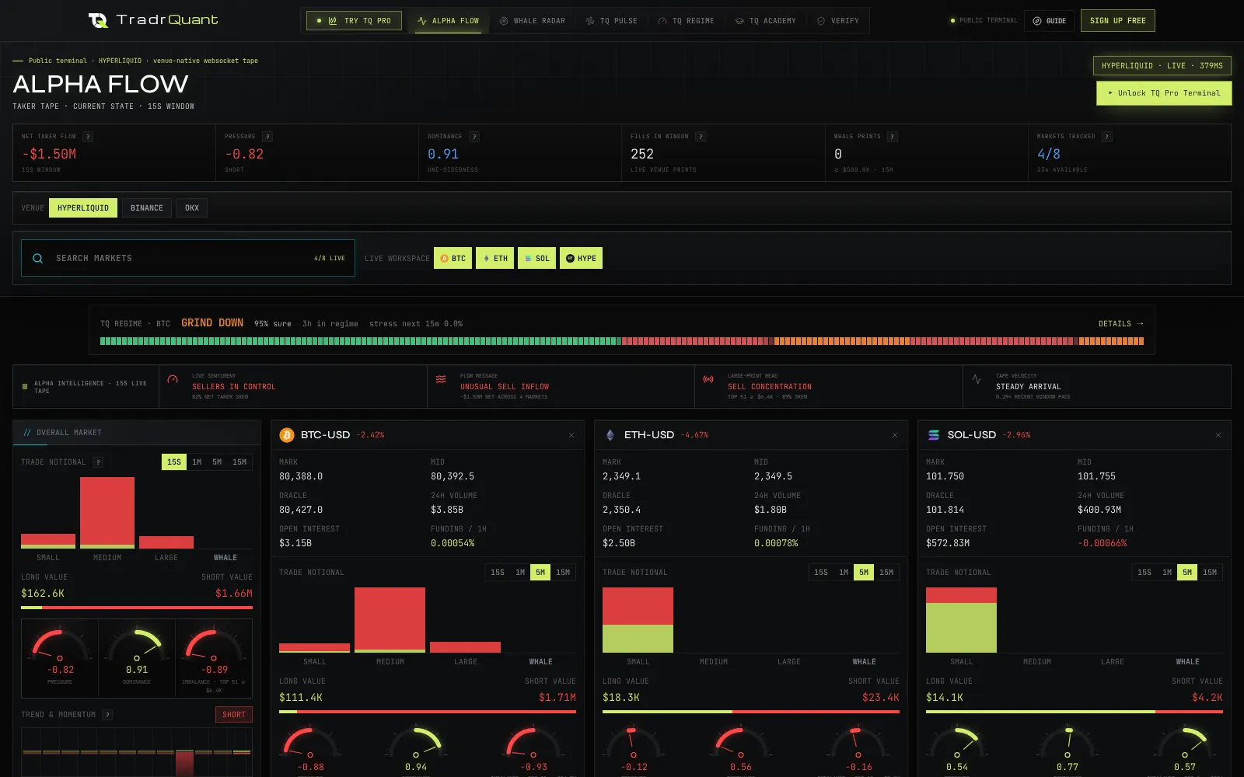Image resolution: width=1244 pixels, height=777 pixels.
Task: Open help icon for Markets Tracked
Action: tap(1107, 137)
